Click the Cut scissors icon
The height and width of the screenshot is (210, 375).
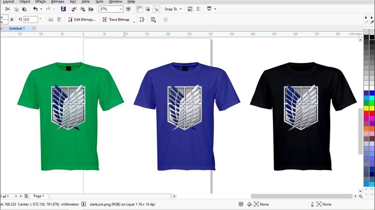click(7, 9)
